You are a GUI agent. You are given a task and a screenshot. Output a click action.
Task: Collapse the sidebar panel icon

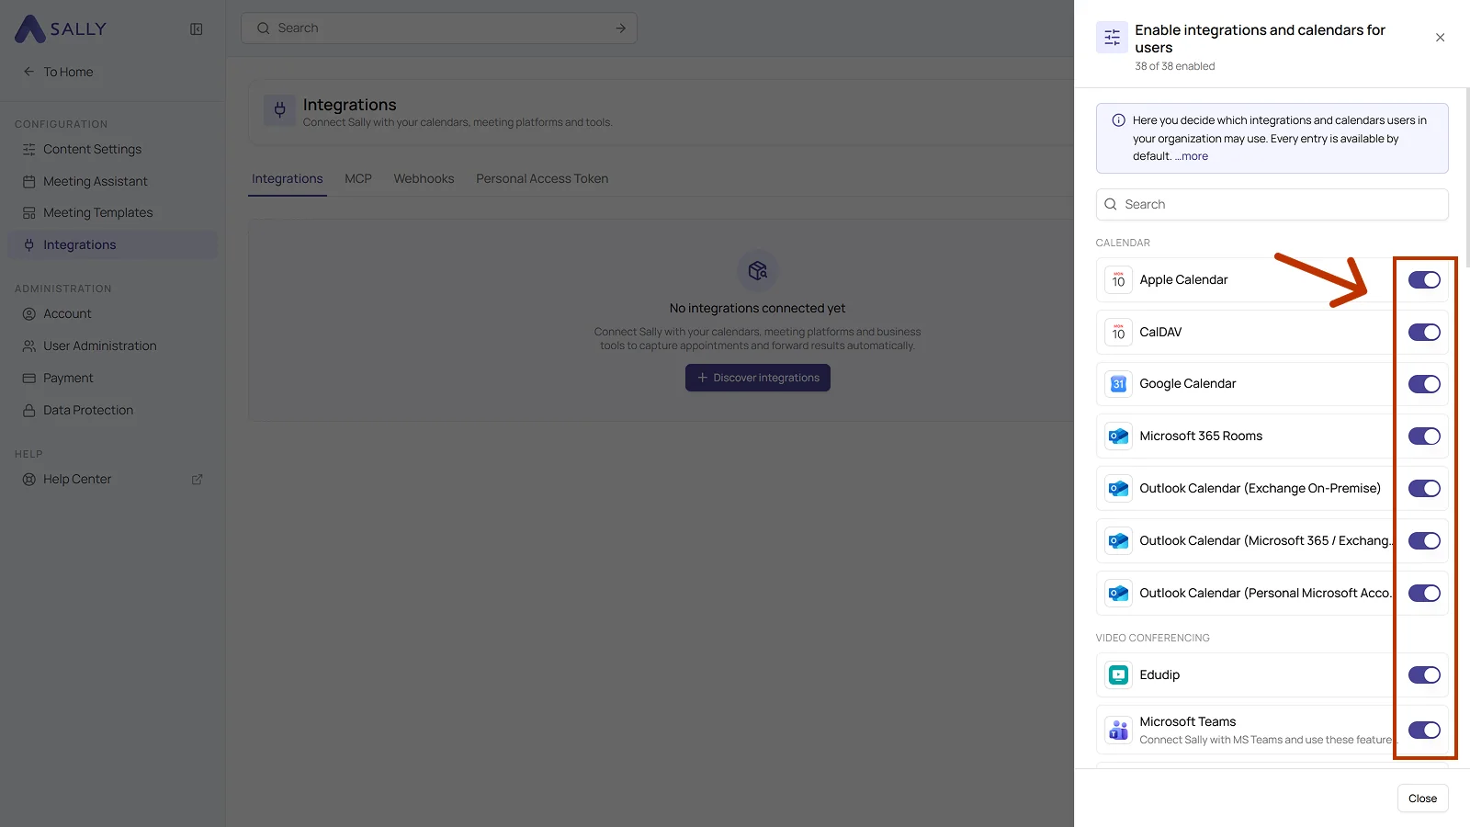(x=197, y=29)
